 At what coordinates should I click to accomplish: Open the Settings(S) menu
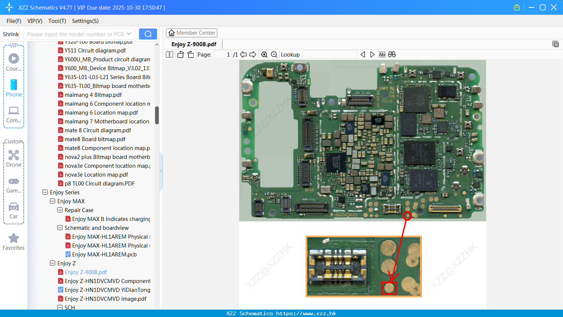click(x=85, y=21)
